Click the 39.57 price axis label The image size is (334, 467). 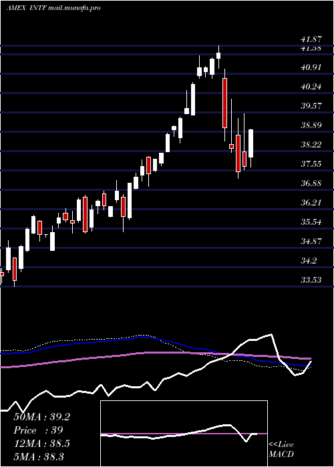point(311,106)
